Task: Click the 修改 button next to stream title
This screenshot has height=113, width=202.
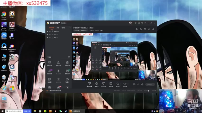Action: click(91, 28)
